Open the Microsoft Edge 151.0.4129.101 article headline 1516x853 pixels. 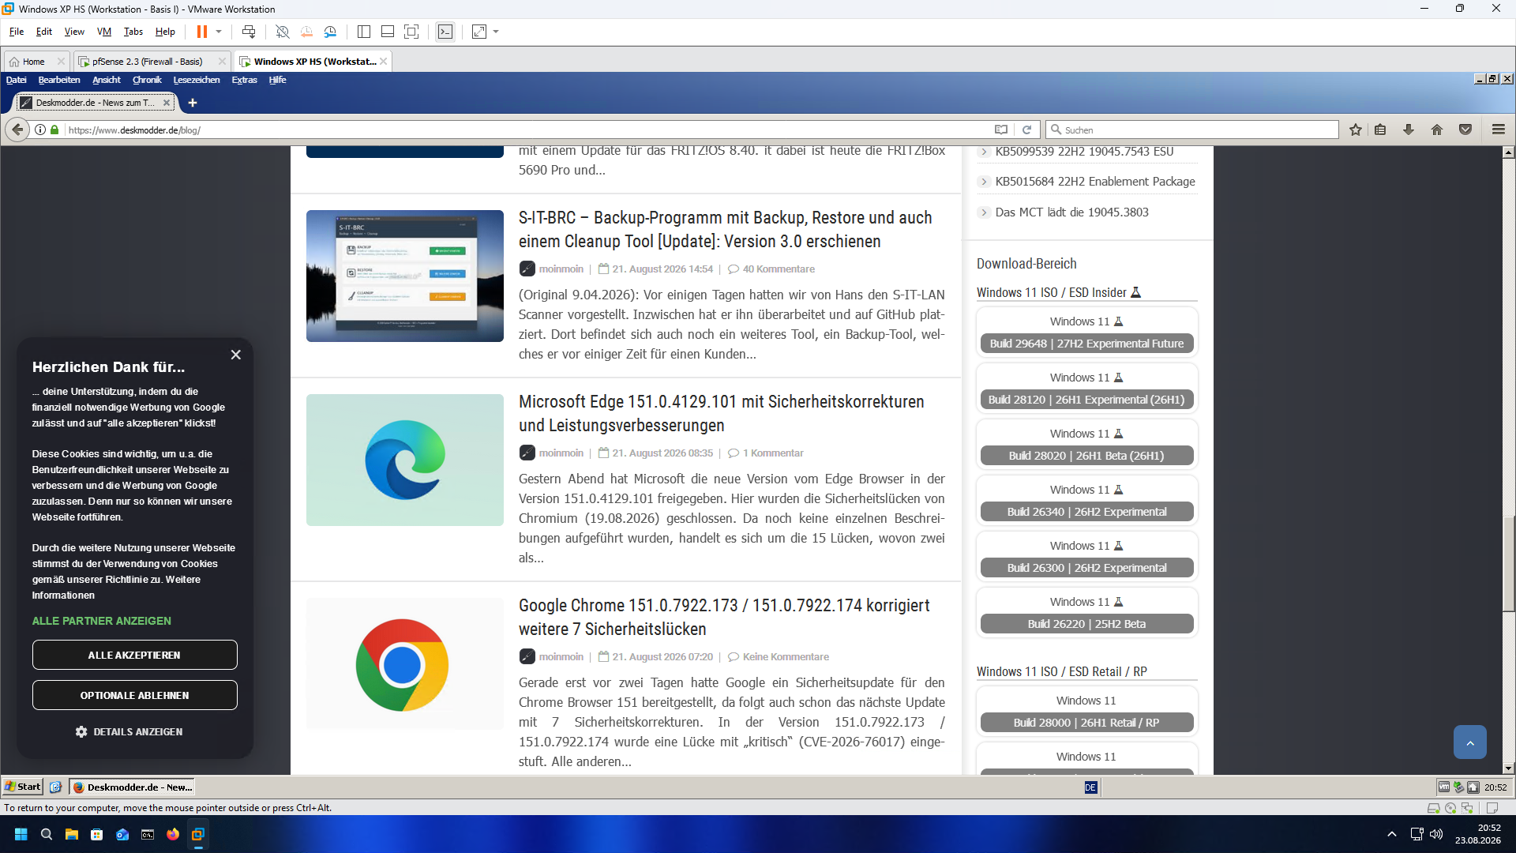click(721, 413)
